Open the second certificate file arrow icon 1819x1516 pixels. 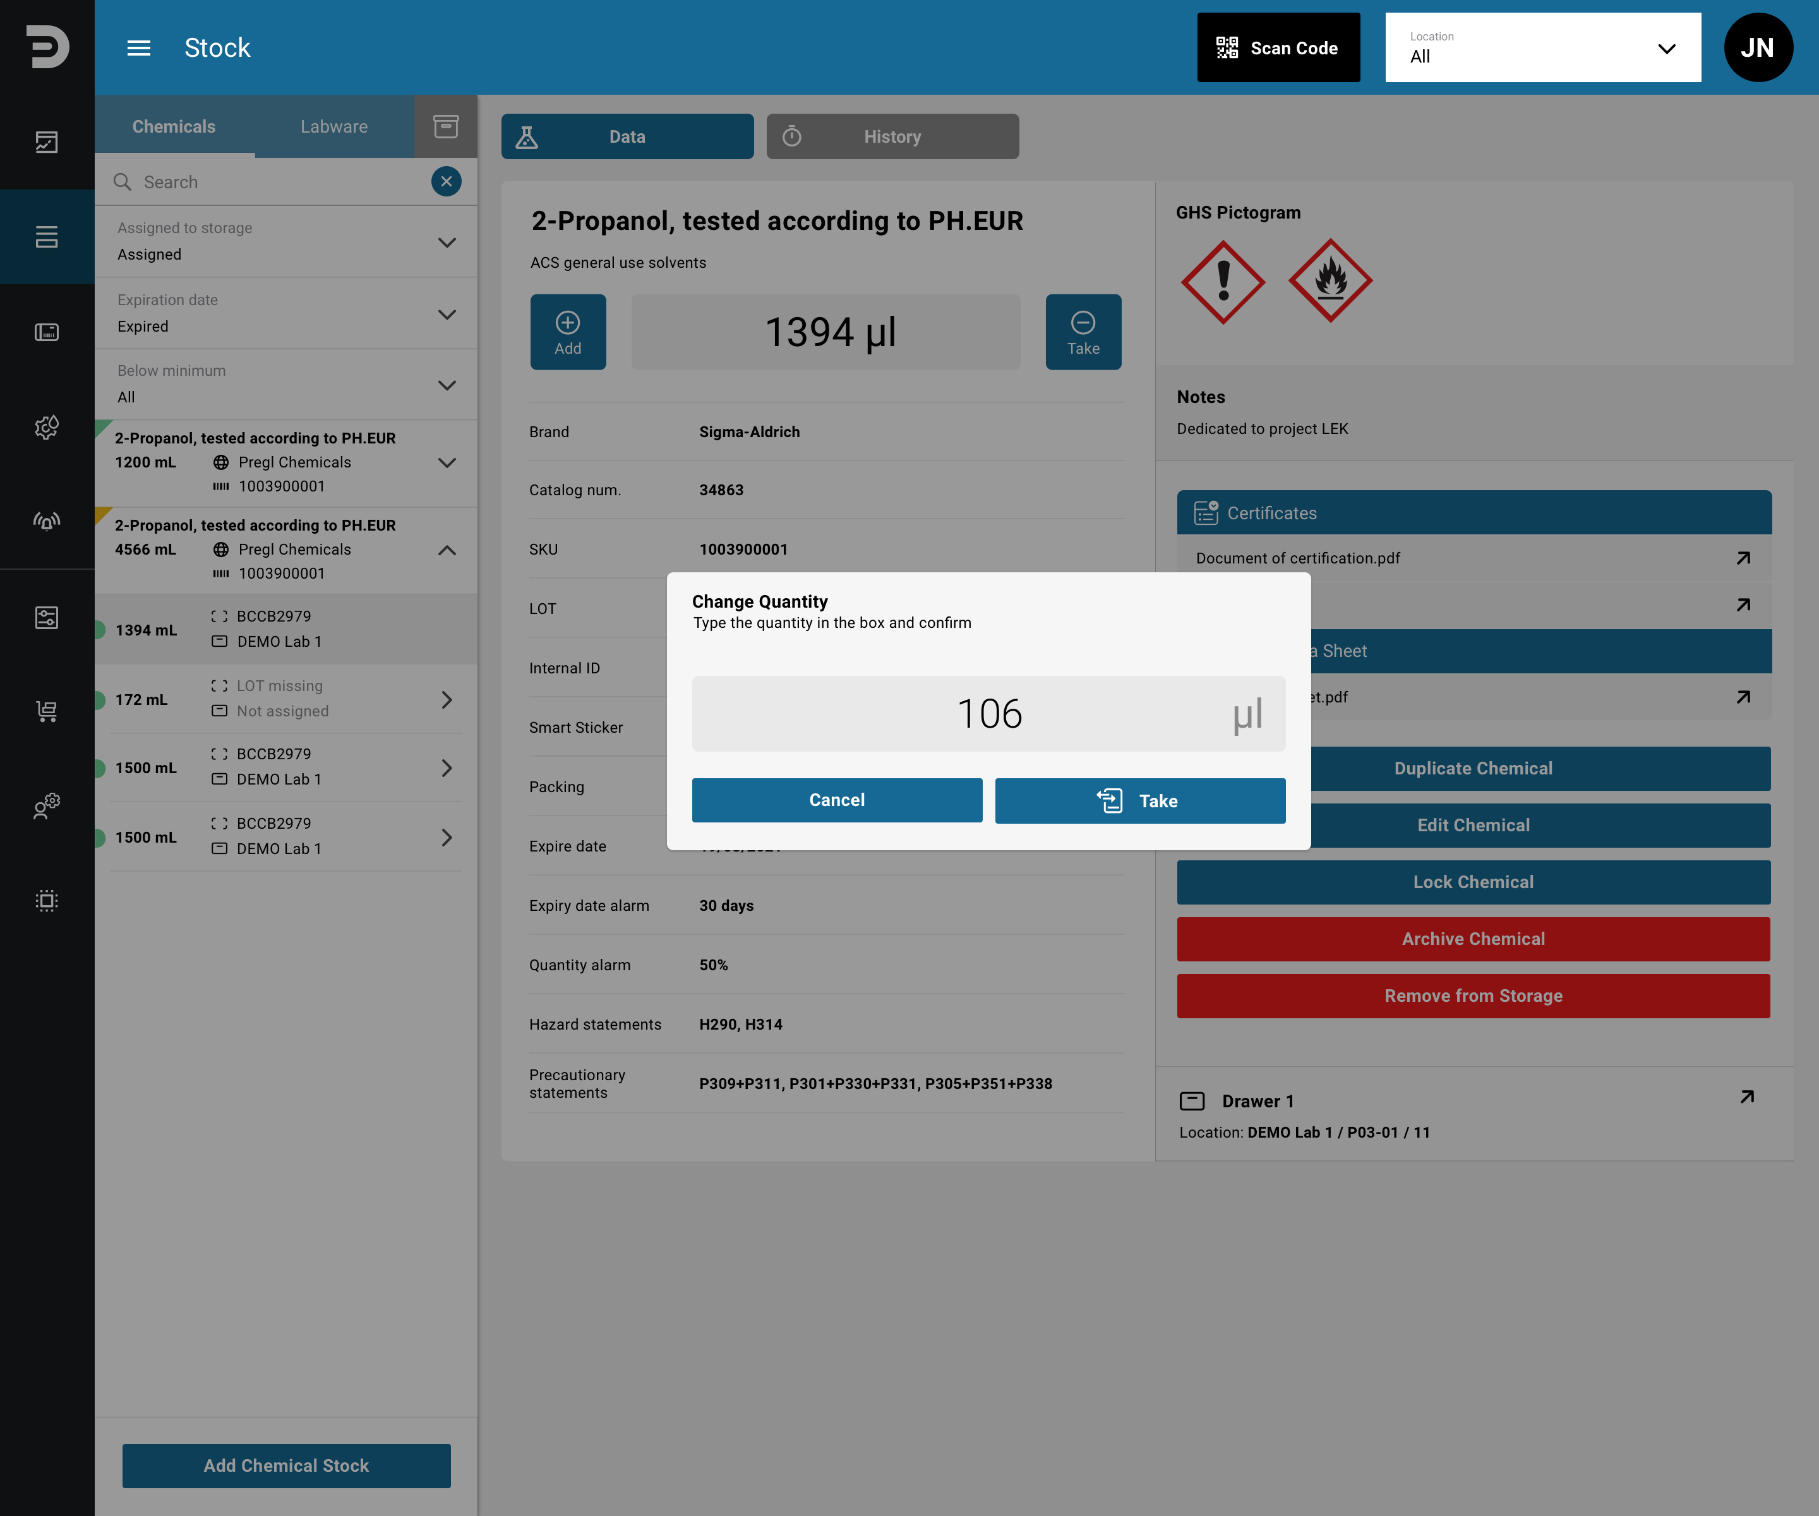click(1744, 605)
